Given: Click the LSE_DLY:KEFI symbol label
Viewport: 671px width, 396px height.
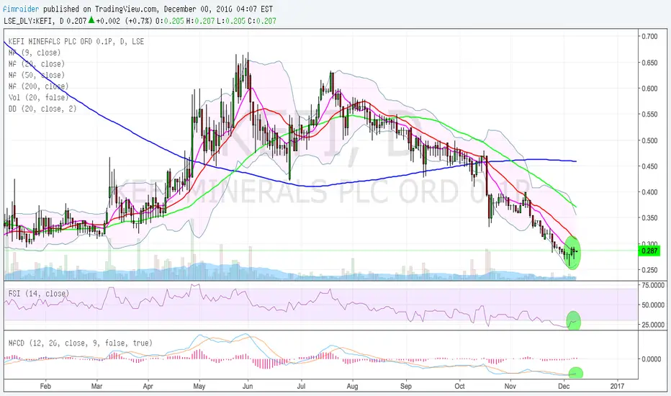Looking at the screenshot, I should (x=29, y=21).
